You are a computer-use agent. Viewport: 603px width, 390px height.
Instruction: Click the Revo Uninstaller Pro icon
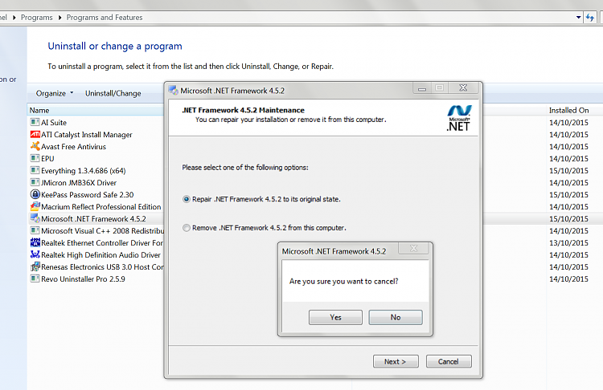35,278
